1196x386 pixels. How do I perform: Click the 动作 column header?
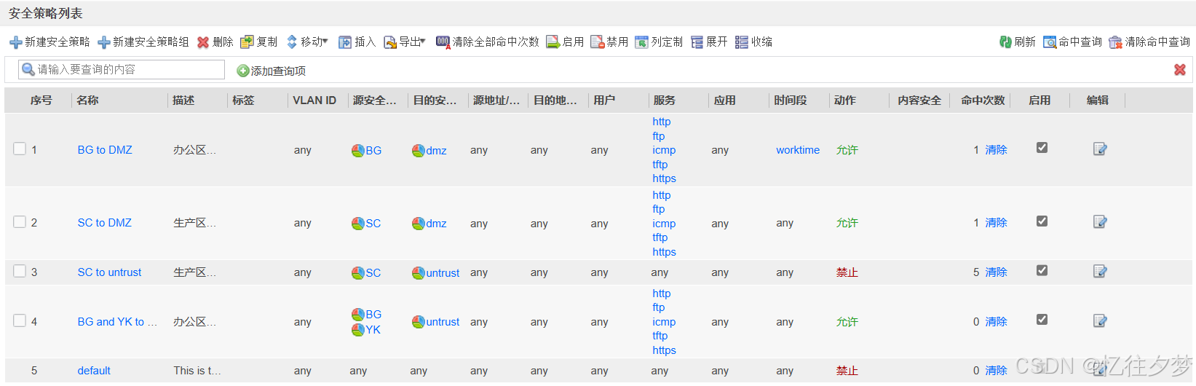pos(844,101)
